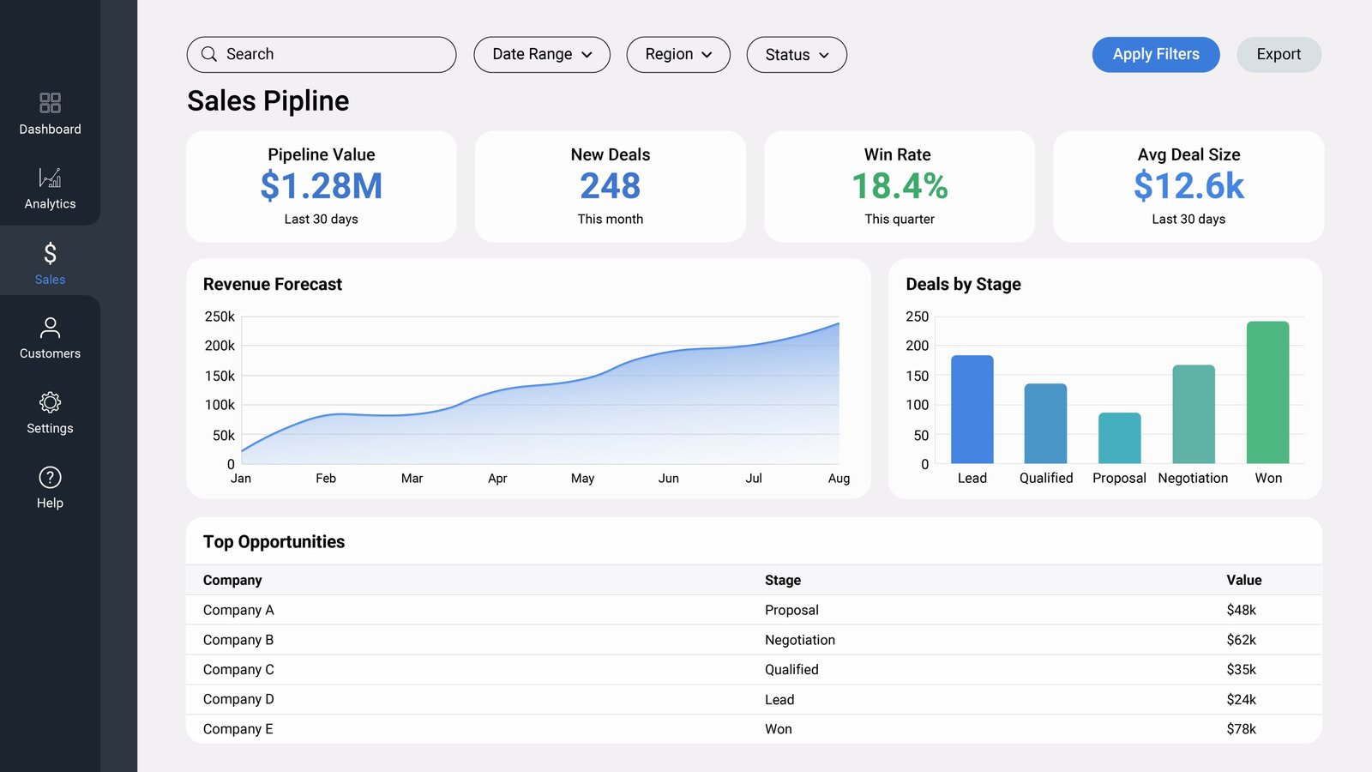Sort by the Value column header
The image size is (1372, 772).
coord(1243,580)
